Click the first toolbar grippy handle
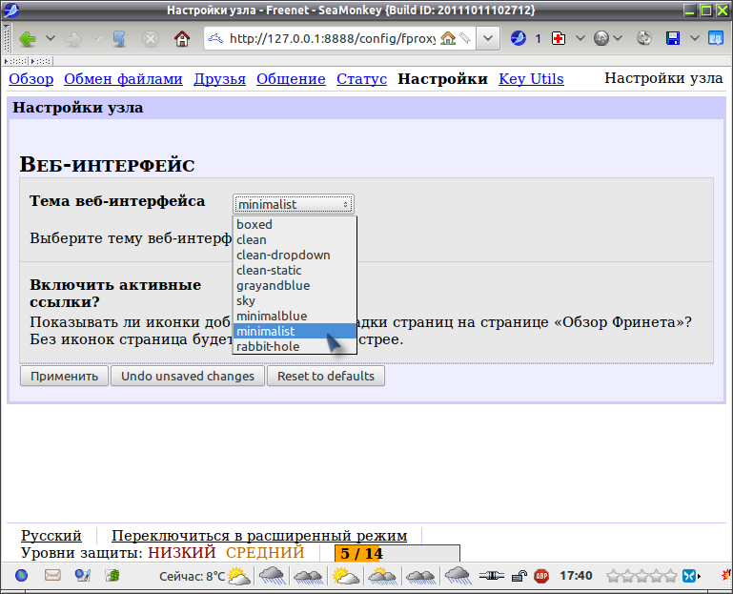The height and width of the screenshot is (594, 733). click(x=15, y=61)
